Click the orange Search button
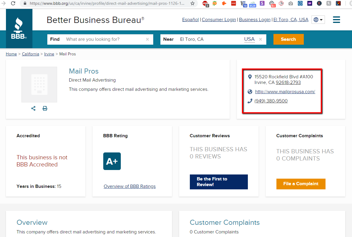The width and height of the screenshot is (352, 237). (288, 39)
